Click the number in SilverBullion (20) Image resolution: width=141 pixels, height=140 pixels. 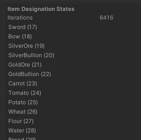click(x=49, y=55)
